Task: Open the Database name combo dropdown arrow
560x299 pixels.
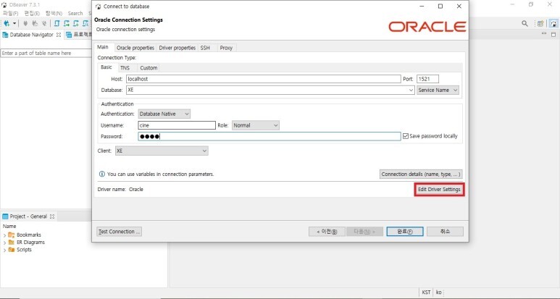Action: 411,90
